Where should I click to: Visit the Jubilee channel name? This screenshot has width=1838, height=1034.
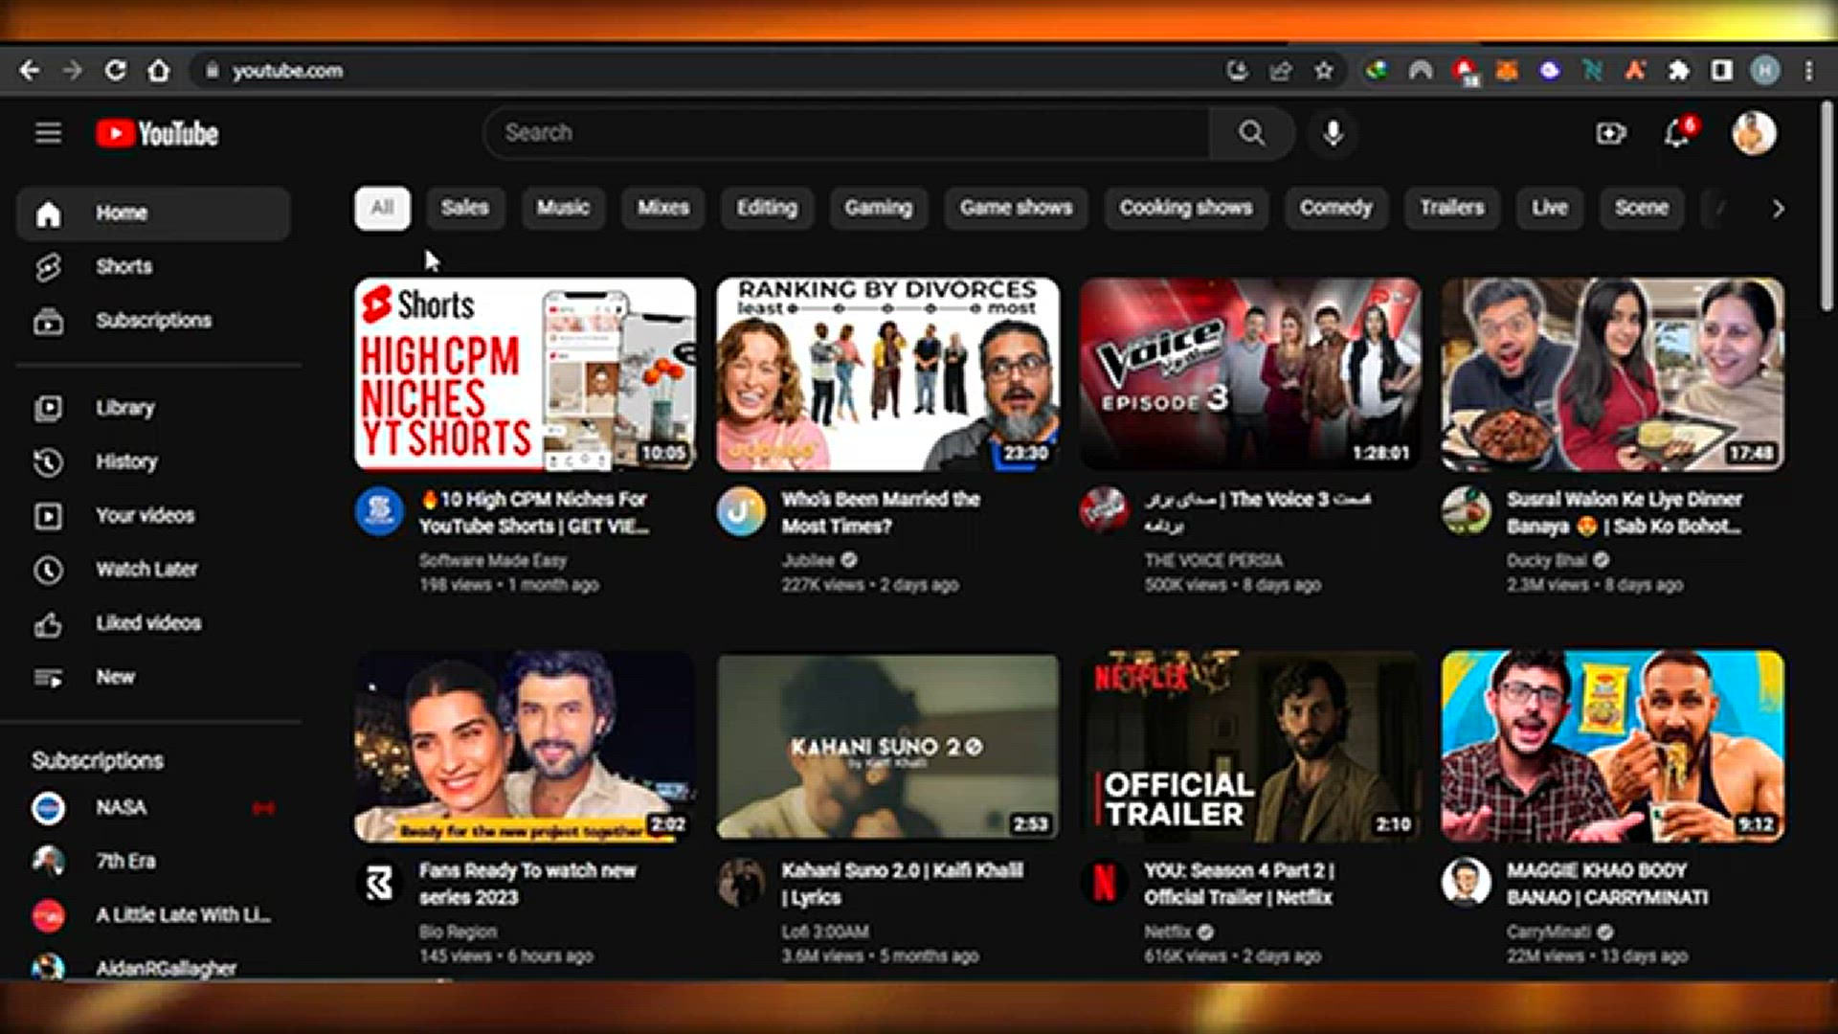(x=808, y=560)
